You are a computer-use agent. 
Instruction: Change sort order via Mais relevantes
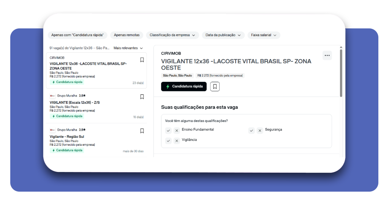coord(128,48)
